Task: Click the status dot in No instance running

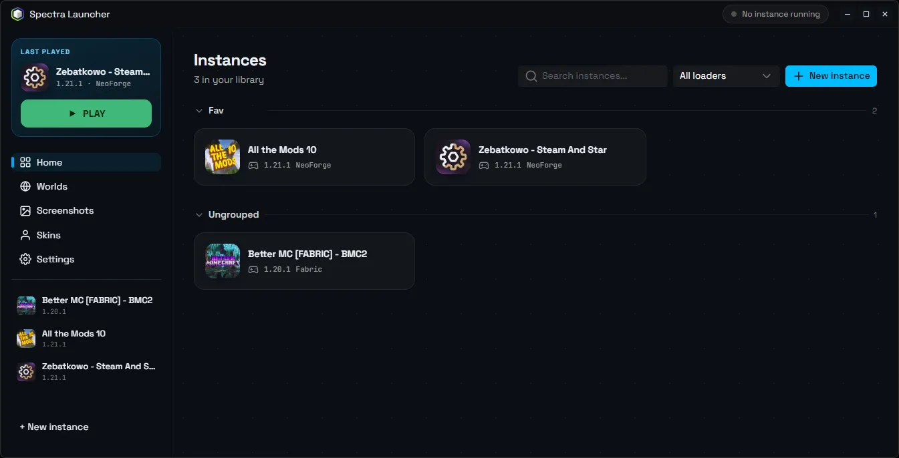Action: pyautogui.click(x=734, y=14)
